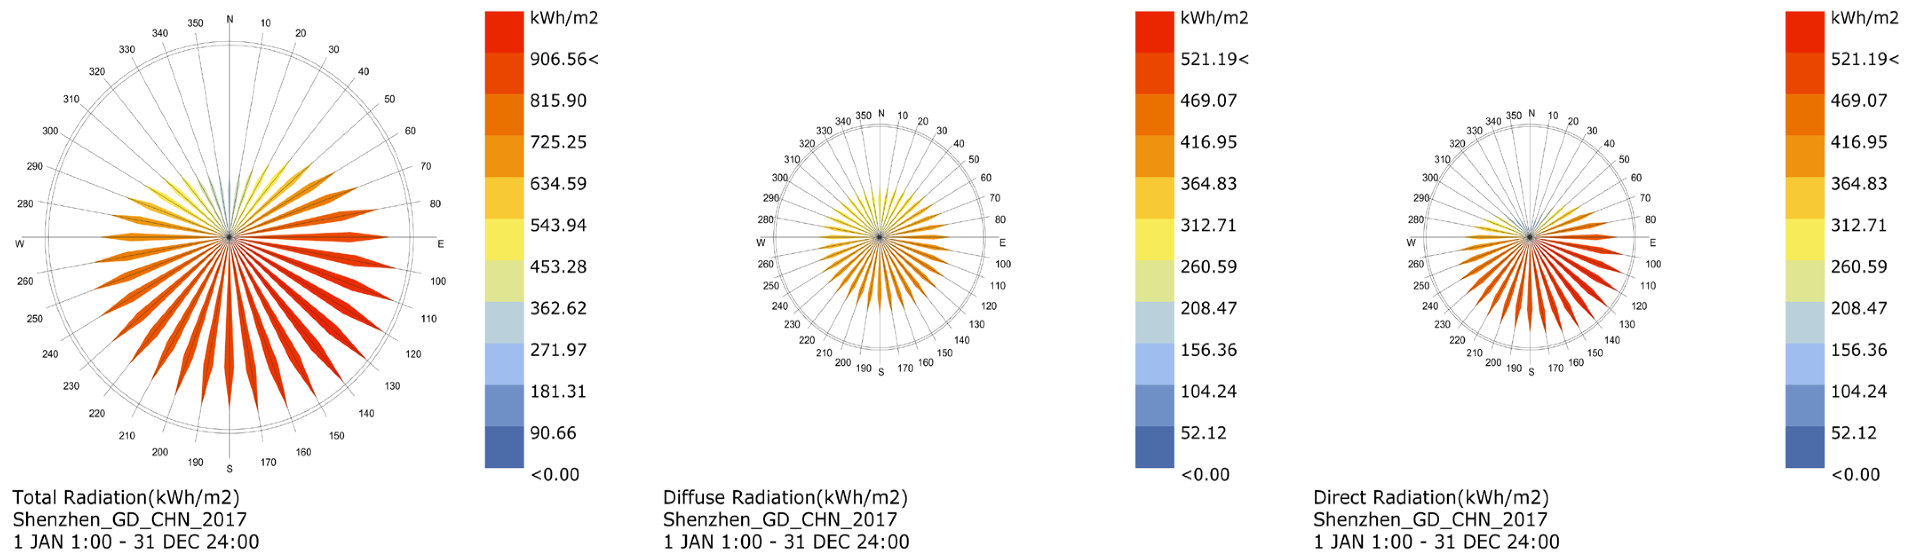Screen dimensions: 1909x560
Task: Click the center of the Direct Radiation rose
Action: 1530,237
